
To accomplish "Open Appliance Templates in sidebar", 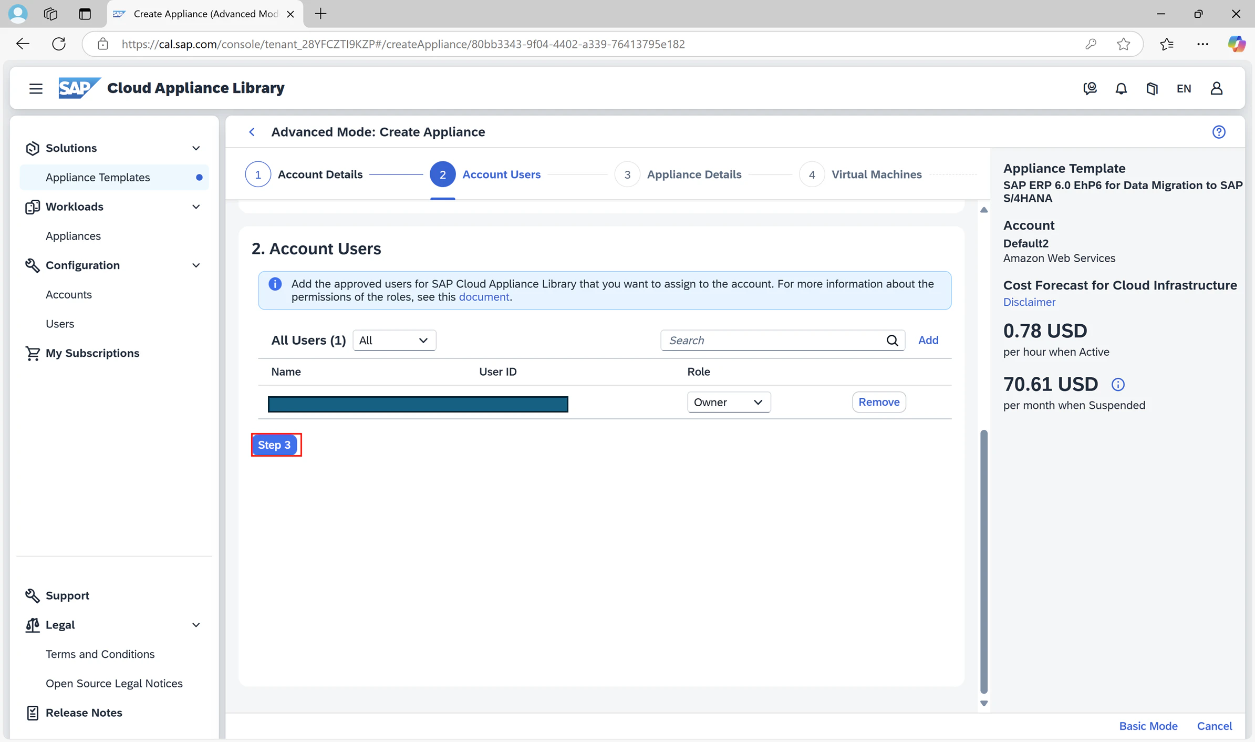I will click(x=114, y=178).
